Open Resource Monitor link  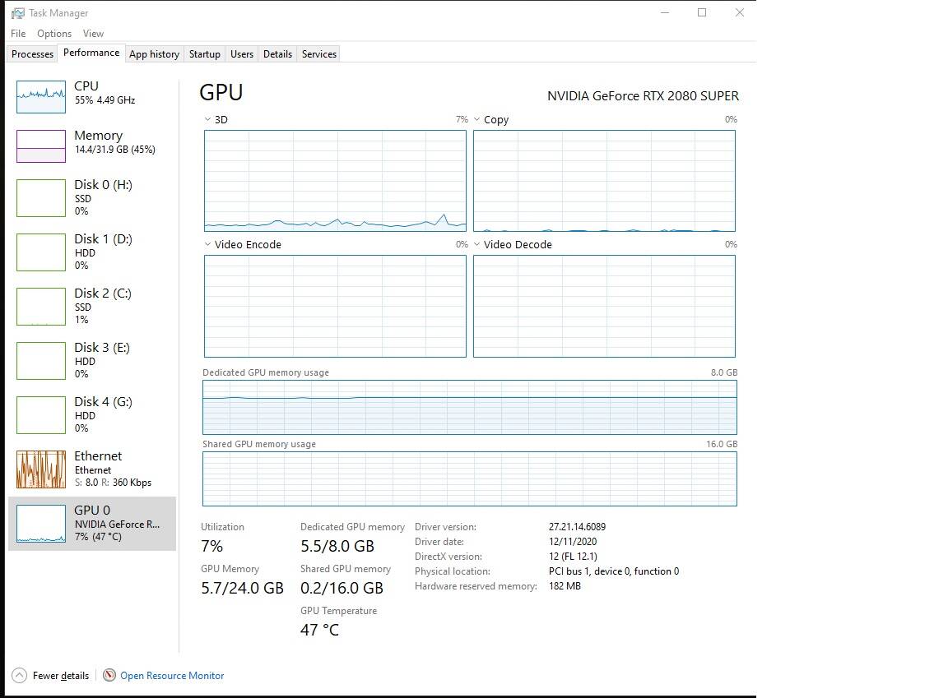click(172, 676)
